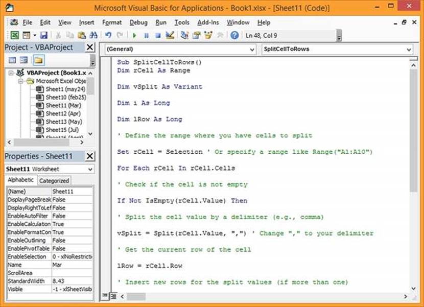Click the Cut scissors icon
The height and width of the screenshot is (307, 424).
click(x=58, y=35)
